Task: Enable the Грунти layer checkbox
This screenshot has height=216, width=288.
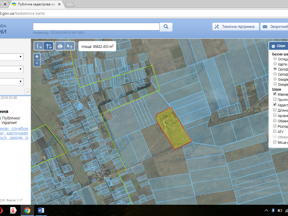Action: coord(275,99)
